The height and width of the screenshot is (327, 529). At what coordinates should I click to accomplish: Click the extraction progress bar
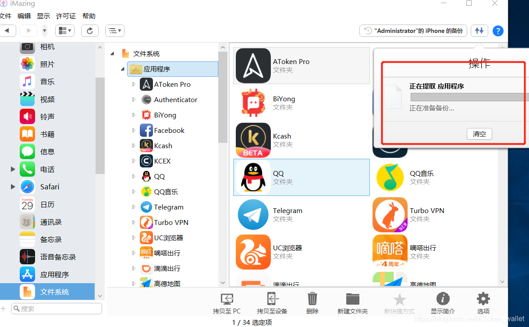(469, 97)
